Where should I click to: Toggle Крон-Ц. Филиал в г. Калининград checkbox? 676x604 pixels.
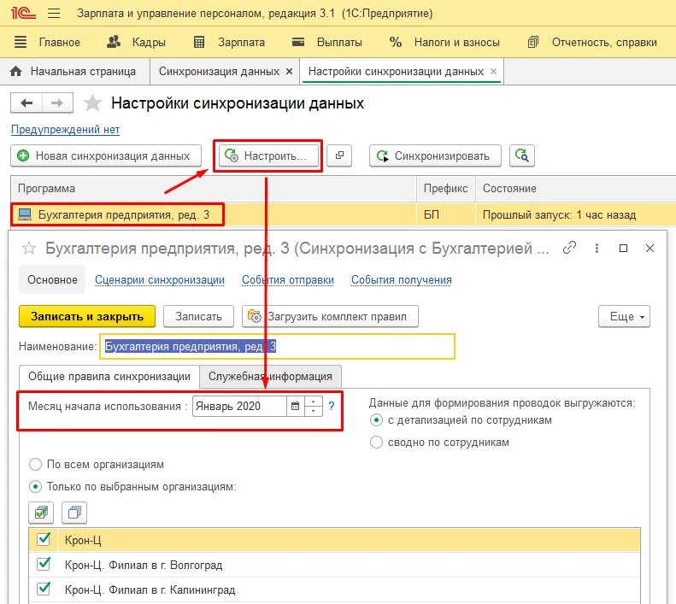click(44, 589)
